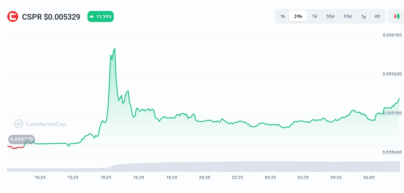This screenshot has width=404, height=193.
Task: Toggle the 13.34% percentage change badge
Action: click(x=101, y=16)
